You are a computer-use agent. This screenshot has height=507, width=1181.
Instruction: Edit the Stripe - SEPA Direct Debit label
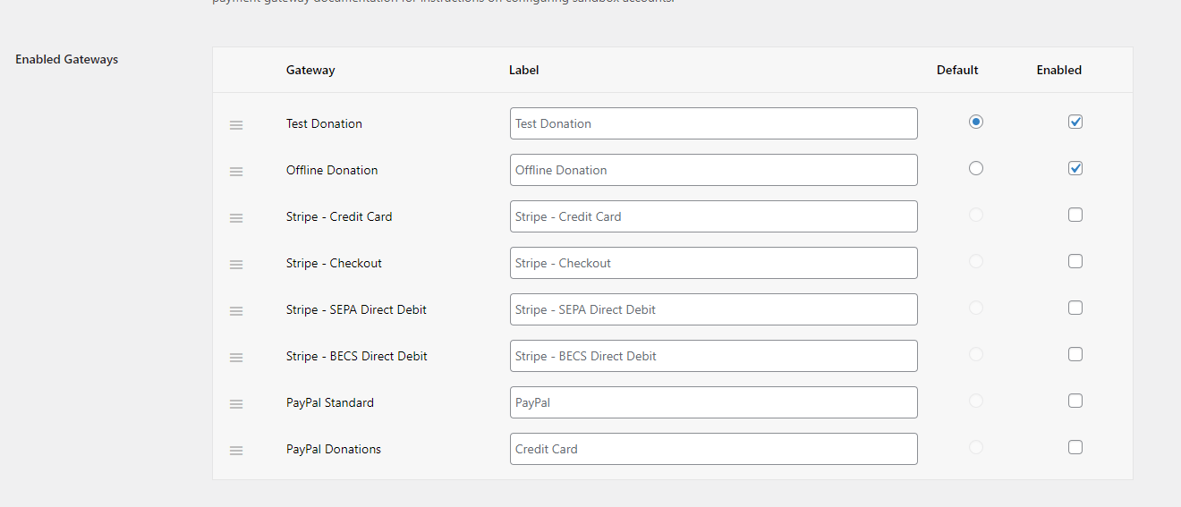[x=714, y=309]
